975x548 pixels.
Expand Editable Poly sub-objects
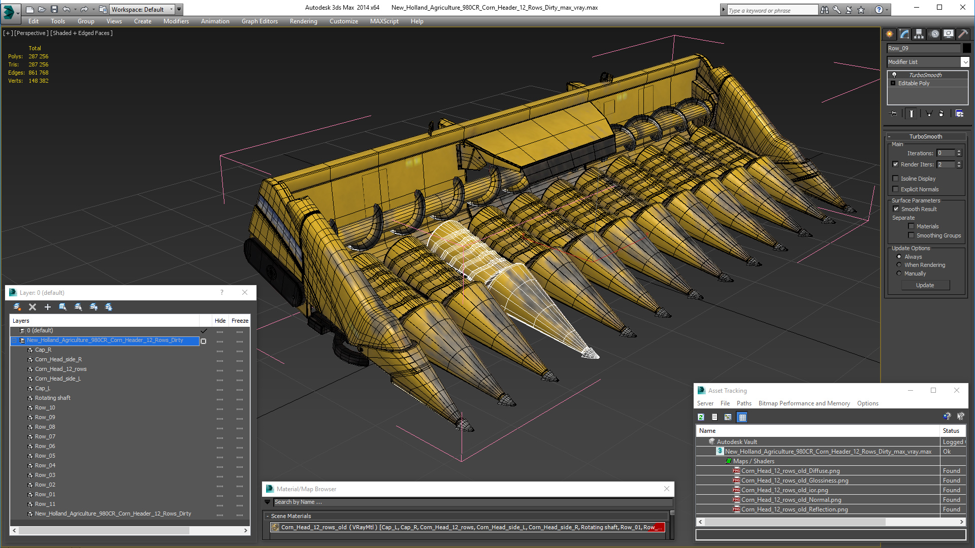click(893, 83)
